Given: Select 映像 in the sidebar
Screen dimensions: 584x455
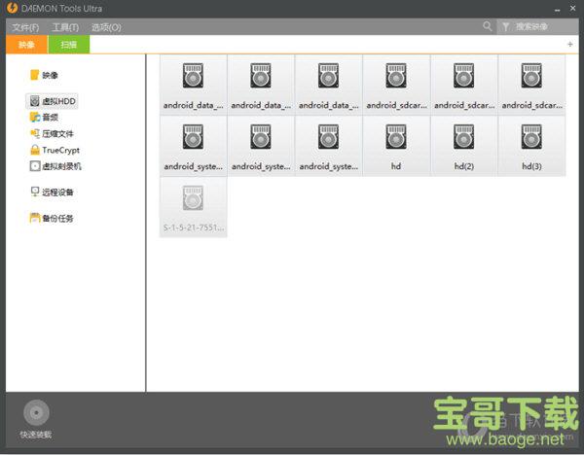Looking at the screenshot, I should click(x=44, y=75).
